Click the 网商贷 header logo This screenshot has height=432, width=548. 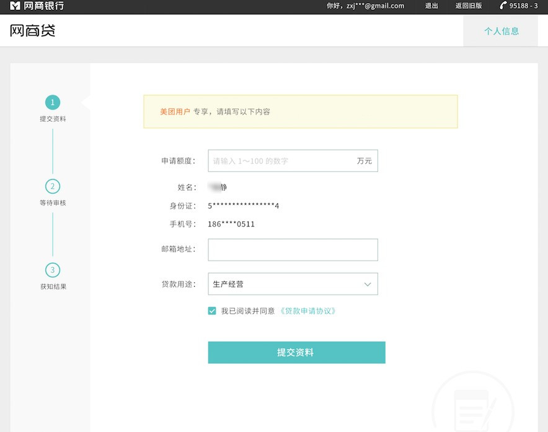point(33,30)
